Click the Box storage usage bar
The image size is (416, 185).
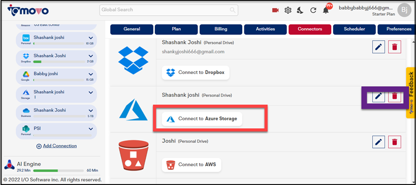coord(58,44)
